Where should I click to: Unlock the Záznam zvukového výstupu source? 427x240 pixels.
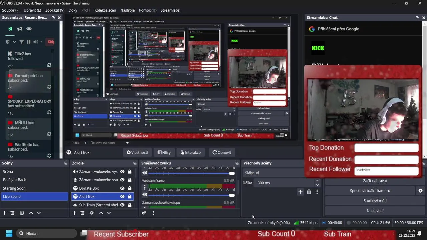click(x=130, y=172)
